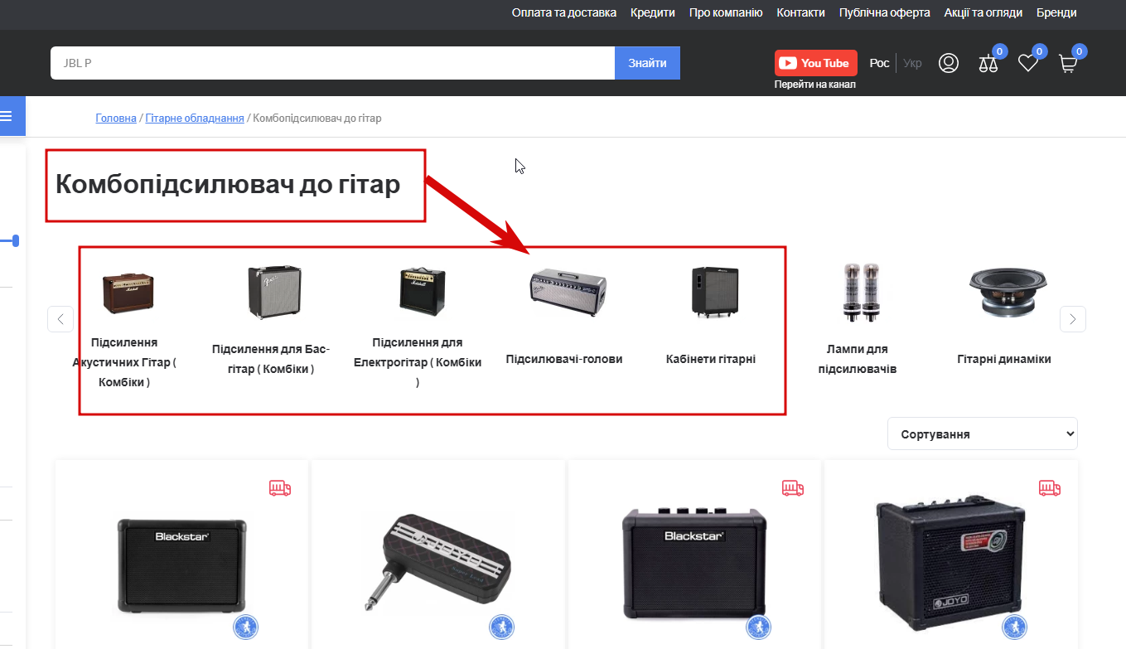Image resolution: width=1126 pixels, height=649 pixels.
Task: Open the user account icon
Action: click(949, 63)
